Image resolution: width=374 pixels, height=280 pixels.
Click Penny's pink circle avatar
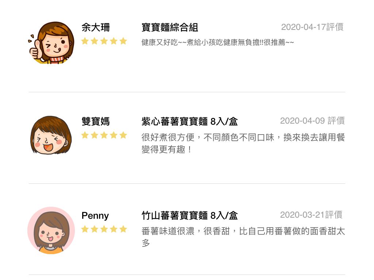coord(51,230)
